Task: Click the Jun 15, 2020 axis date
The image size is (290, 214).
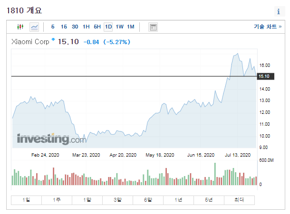Action: pos(201,155)
